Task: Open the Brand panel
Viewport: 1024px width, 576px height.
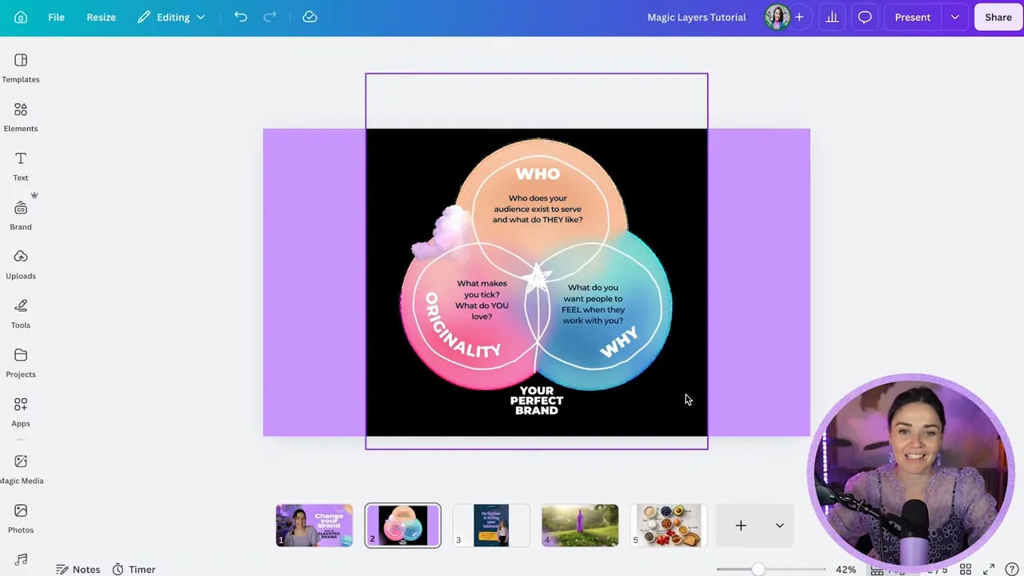Action: [21, 215]
